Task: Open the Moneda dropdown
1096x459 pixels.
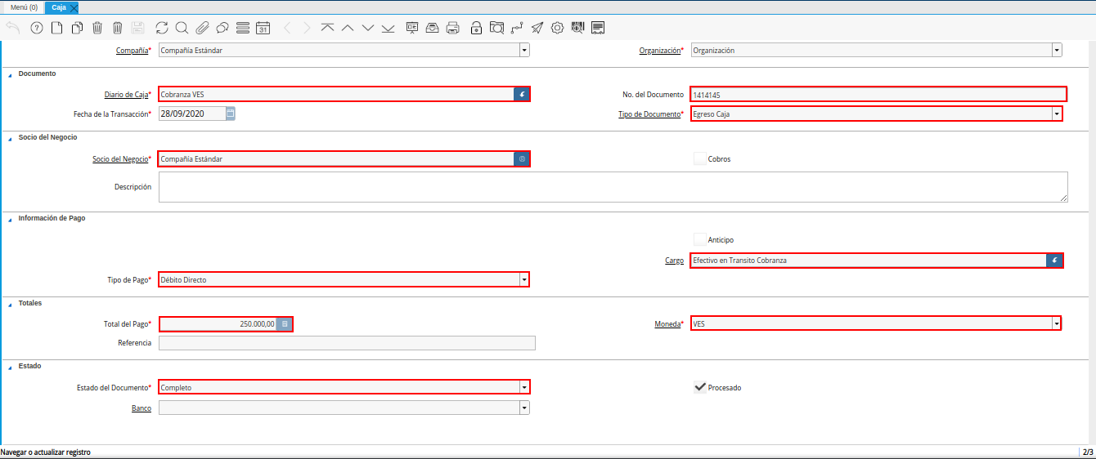Action: pos(1057,323)
